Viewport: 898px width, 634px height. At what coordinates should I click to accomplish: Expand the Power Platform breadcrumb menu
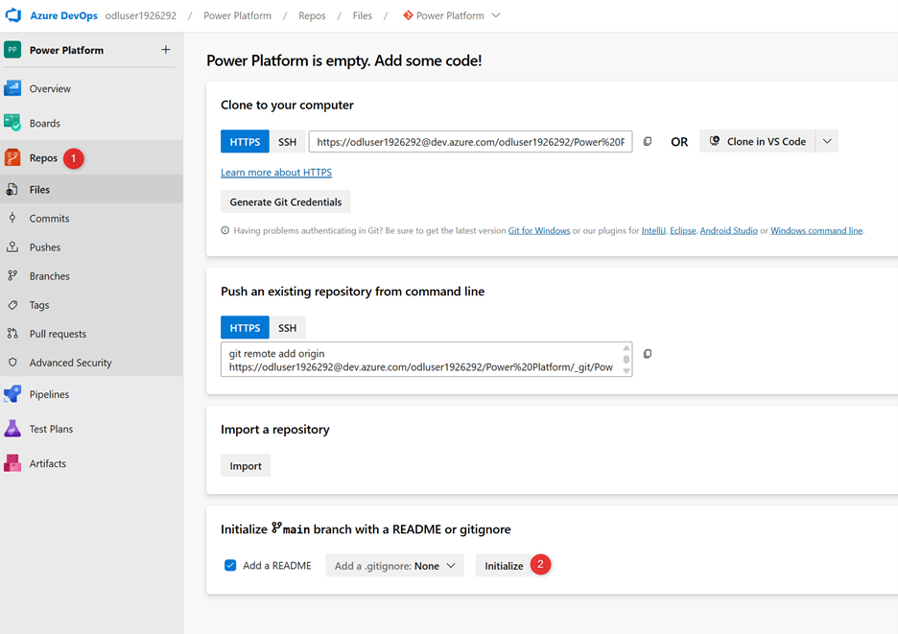495,14
